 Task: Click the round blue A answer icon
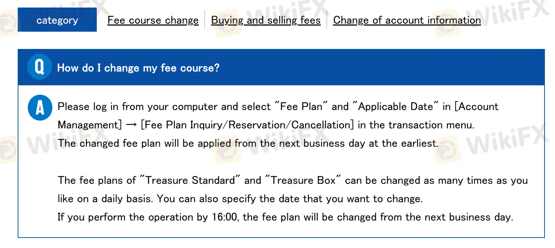(x=40, y=108)
